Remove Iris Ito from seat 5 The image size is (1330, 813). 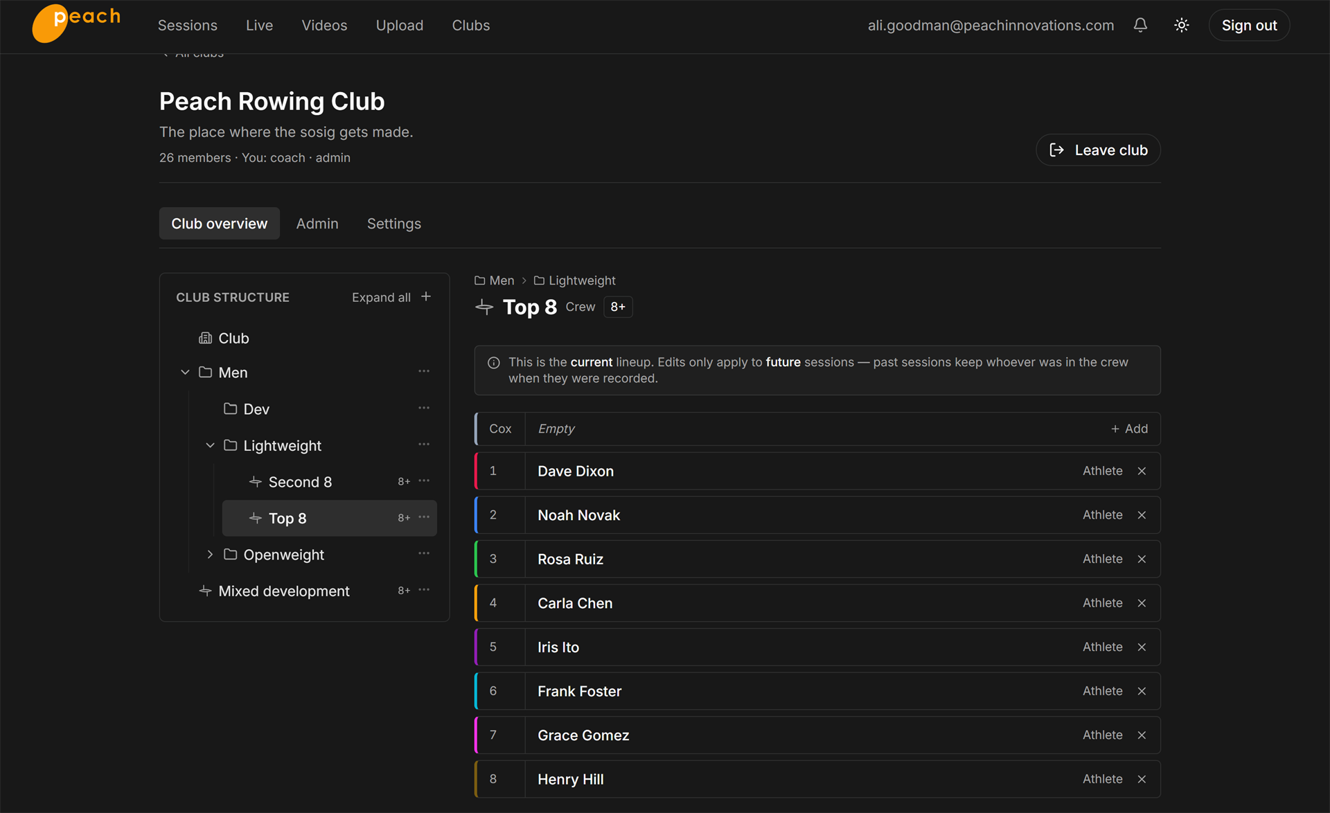(x=1142, y=647)
